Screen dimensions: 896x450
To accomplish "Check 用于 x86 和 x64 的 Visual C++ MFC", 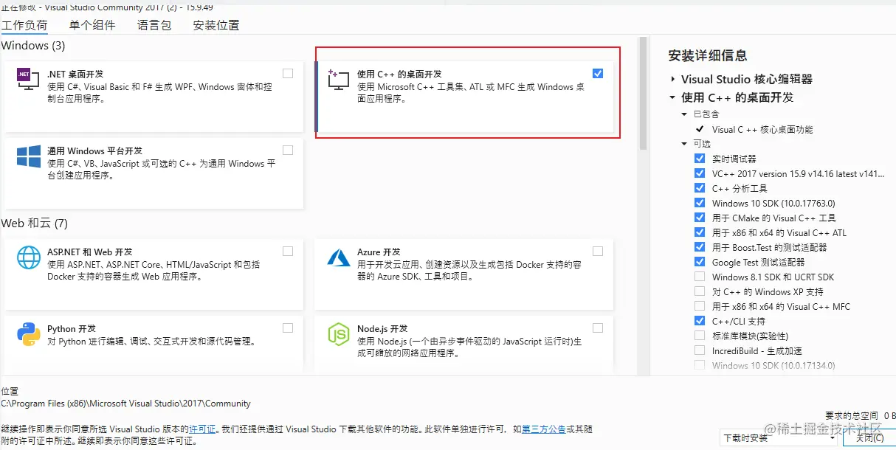I will 700,306.
